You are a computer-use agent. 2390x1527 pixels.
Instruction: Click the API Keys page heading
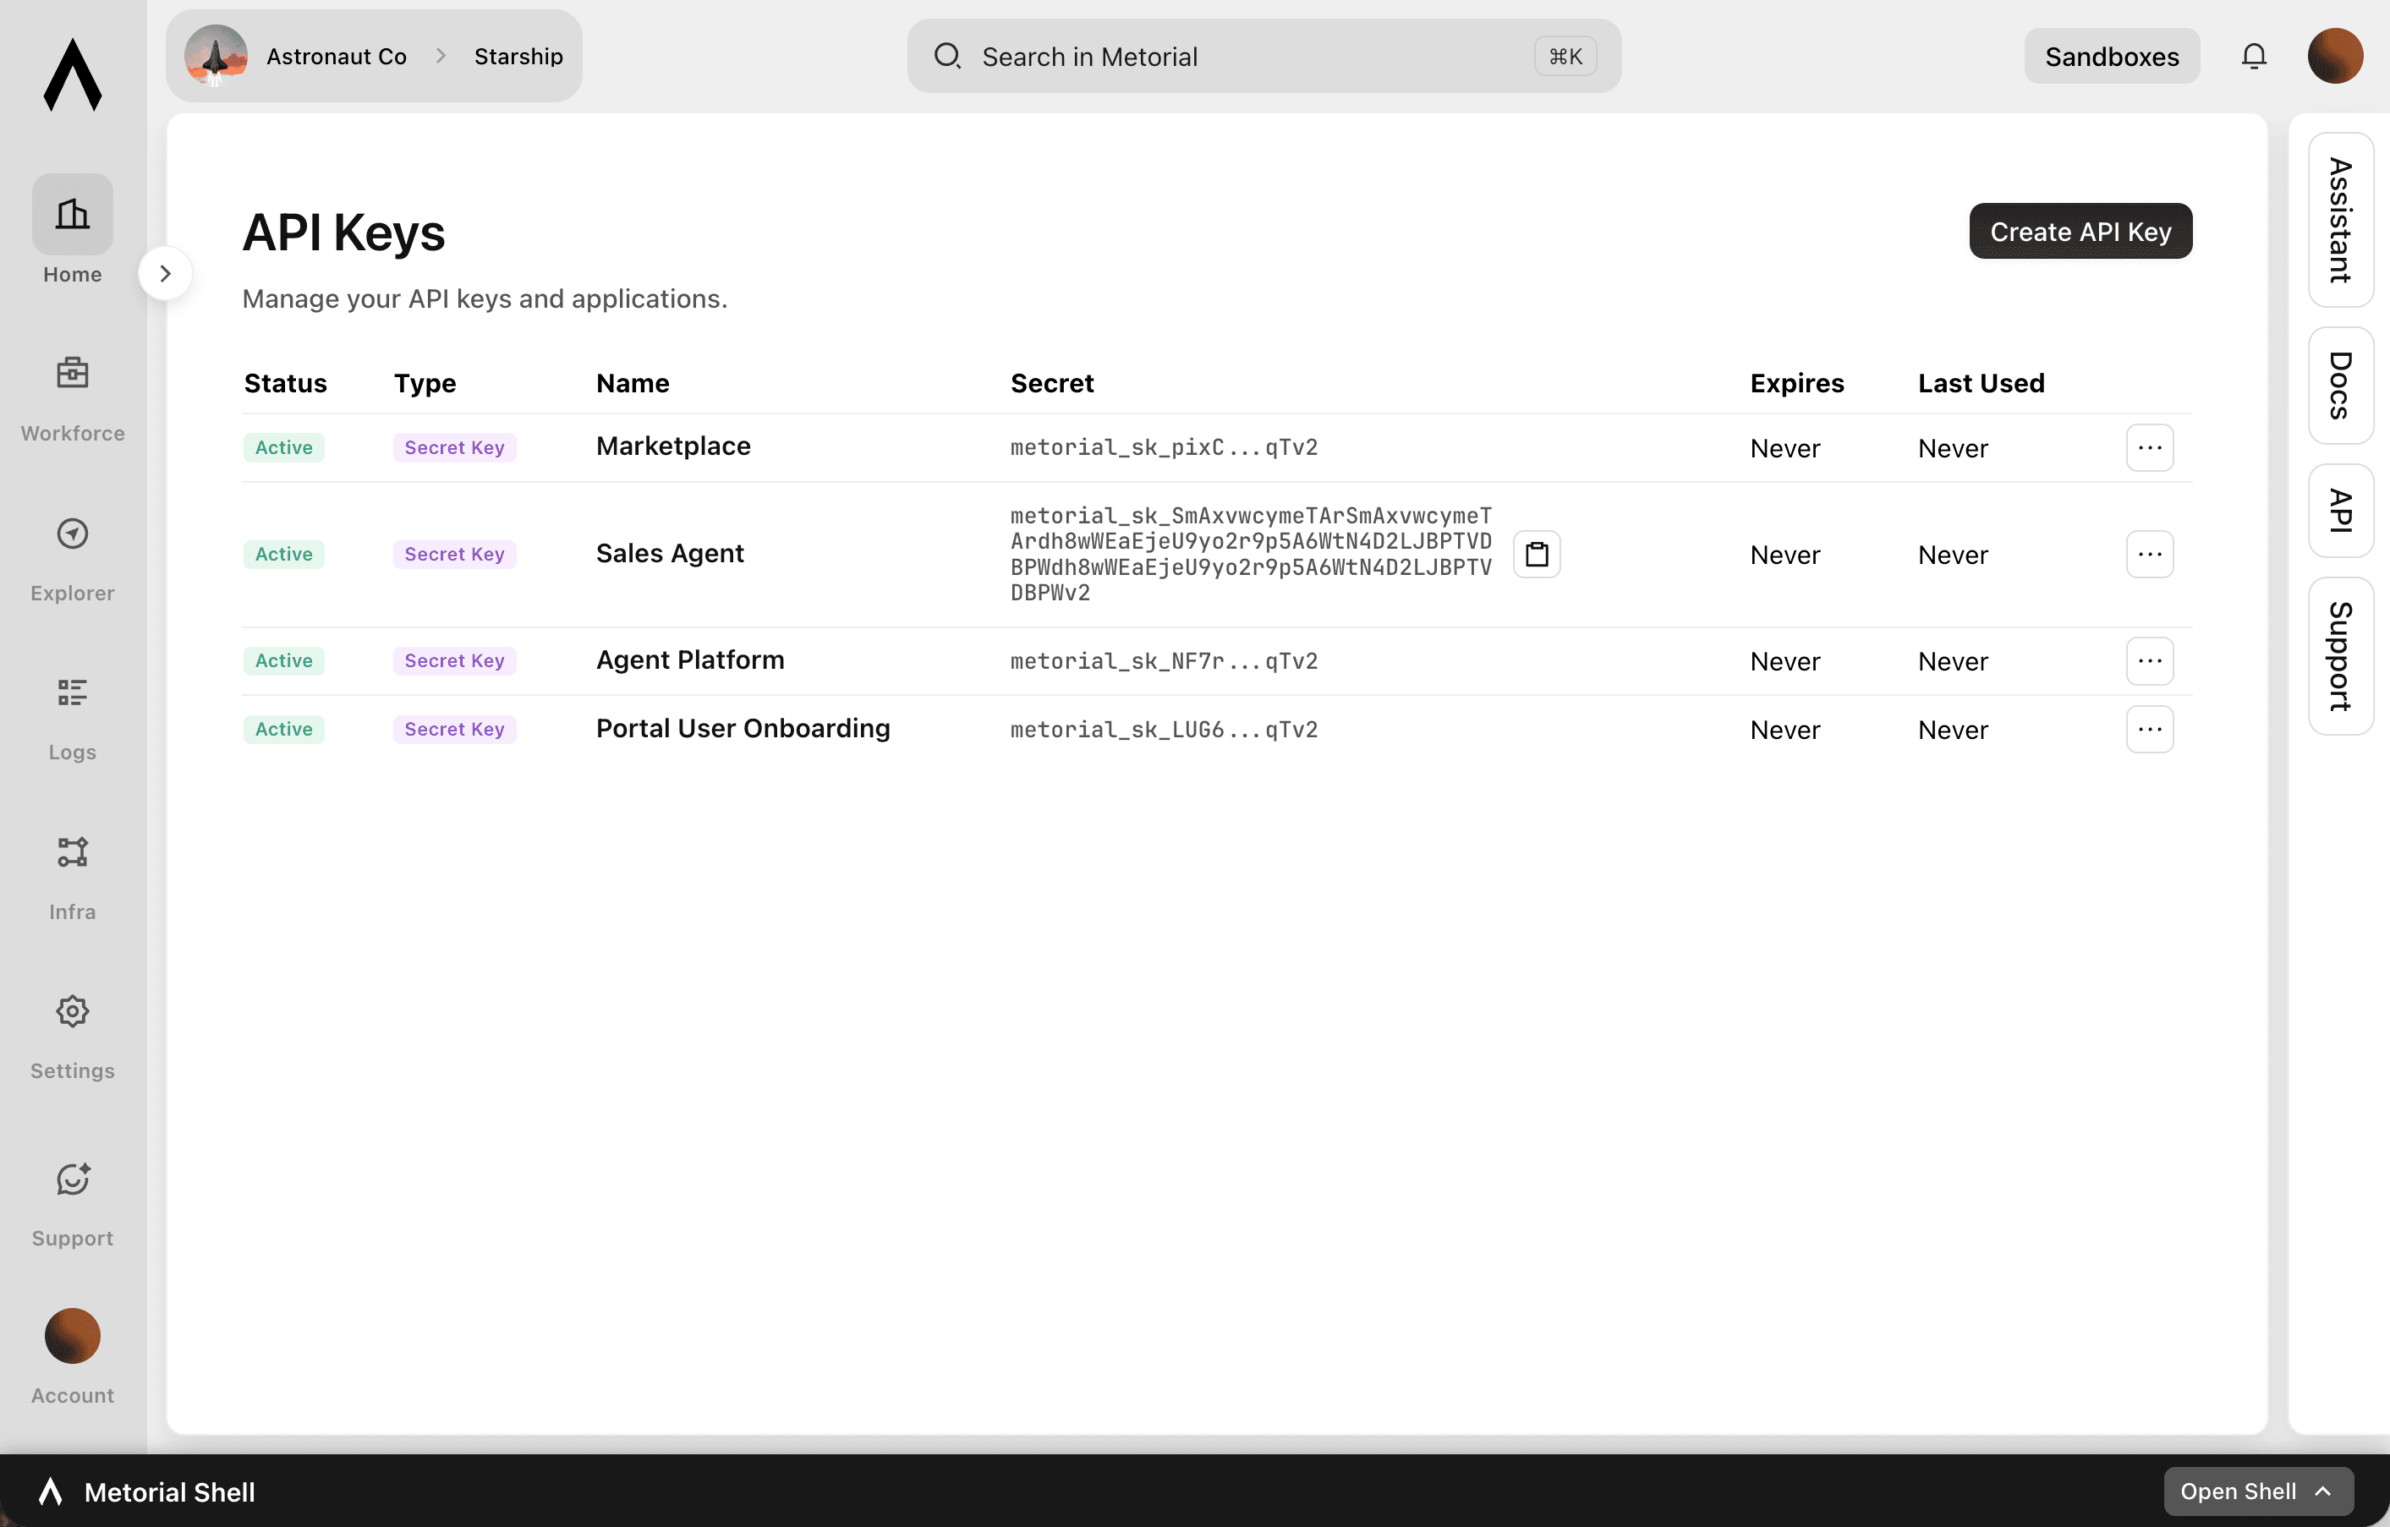coord(343,233)
